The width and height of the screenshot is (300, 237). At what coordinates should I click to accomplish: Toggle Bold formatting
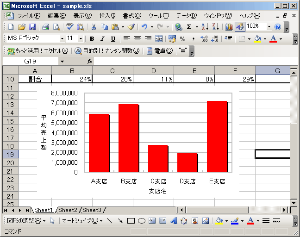click(x=92, y=39)
